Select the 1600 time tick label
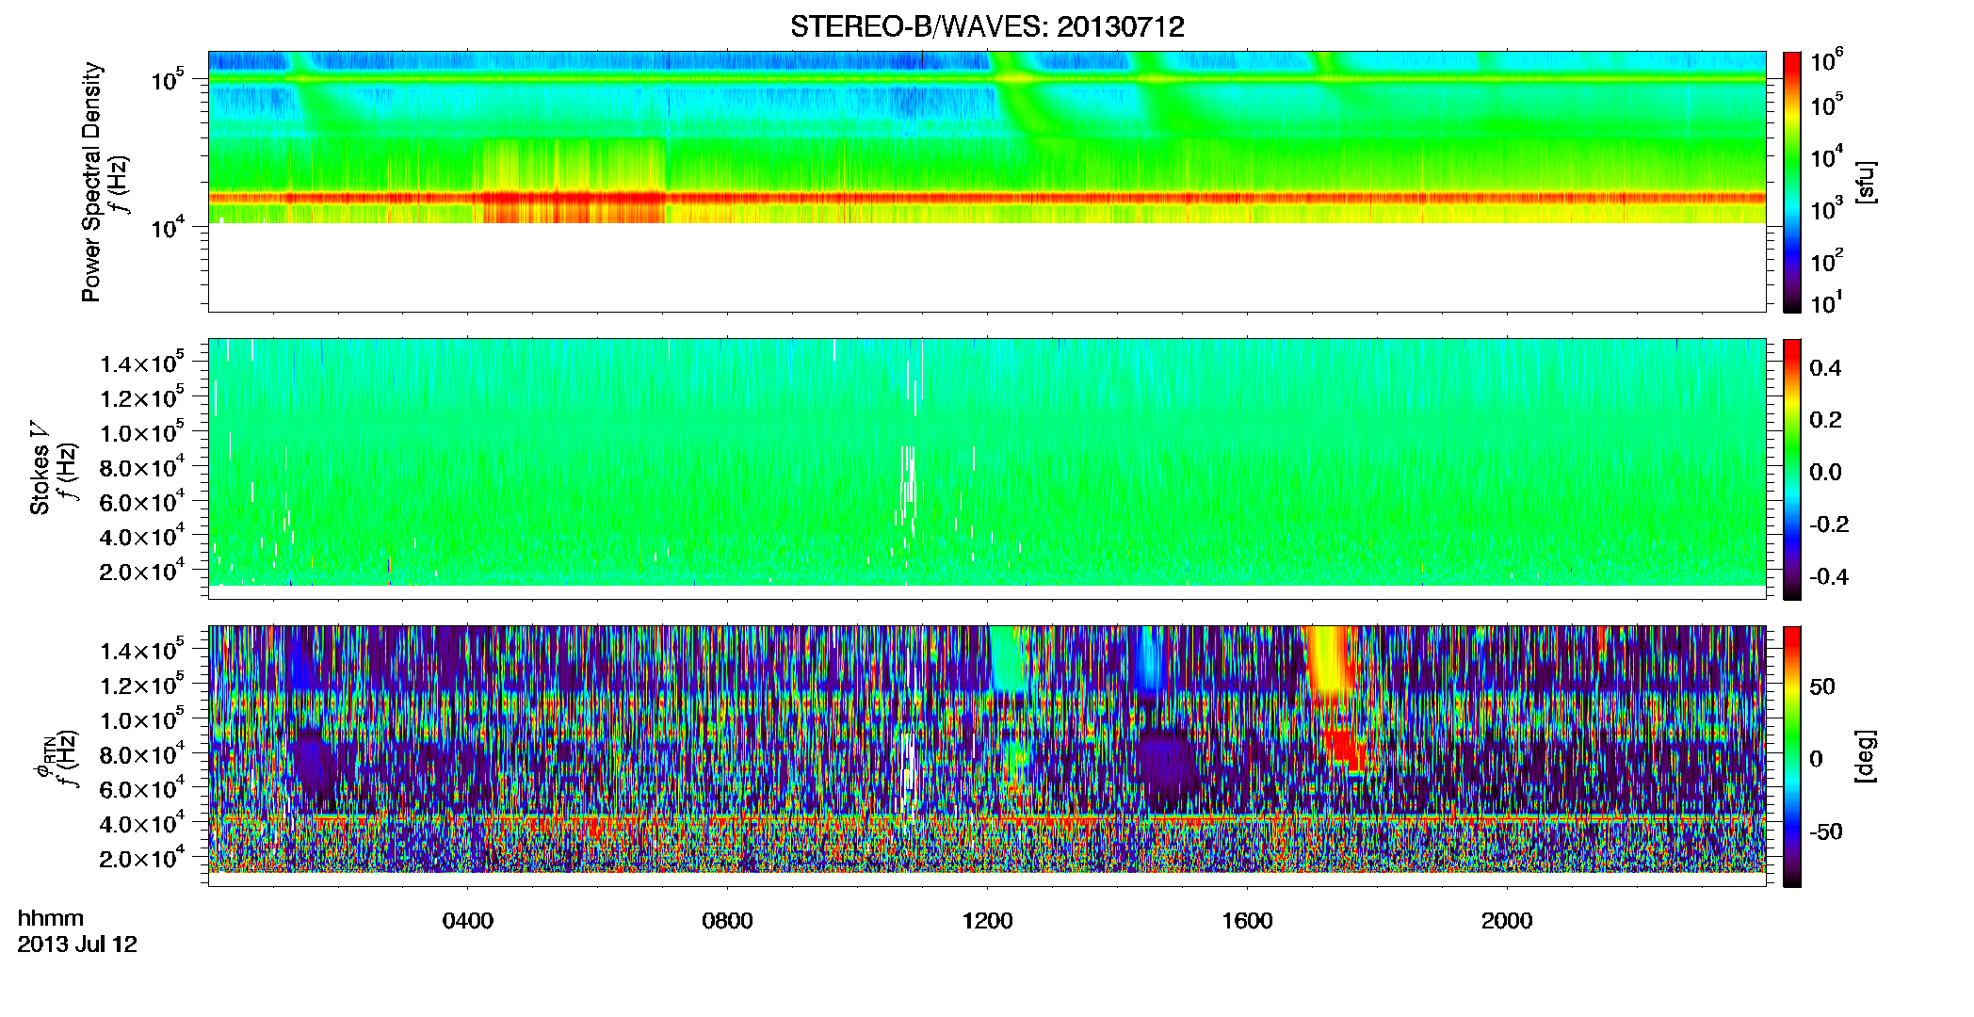Screen dimensions: 1974x1017 pos(1248,921)
